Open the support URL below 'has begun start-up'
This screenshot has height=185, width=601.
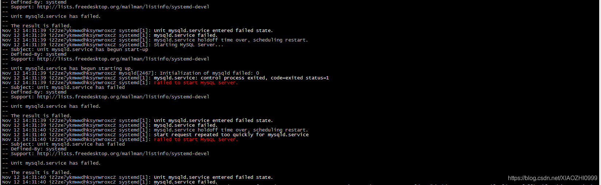pyautogui.click(x=123, y=59)
